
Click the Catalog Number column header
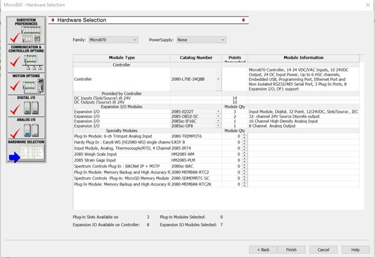pyautogui.click(x=196, y=58)
